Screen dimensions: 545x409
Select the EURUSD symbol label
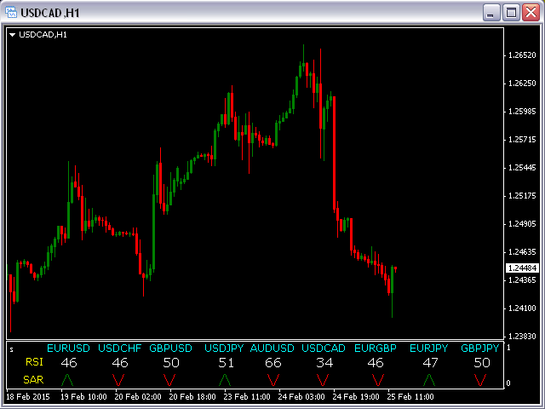pos(68,349)
